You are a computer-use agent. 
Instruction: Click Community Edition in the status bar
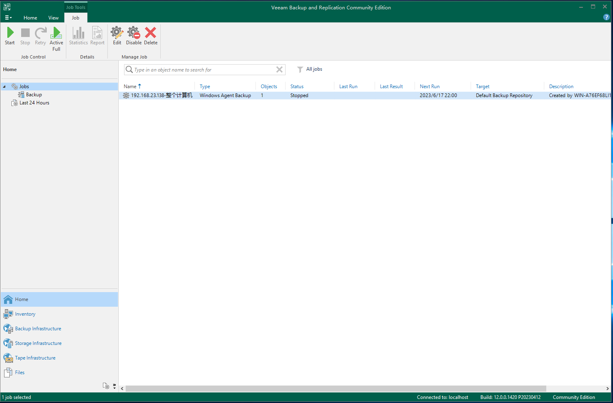click(x=574, y=397)
